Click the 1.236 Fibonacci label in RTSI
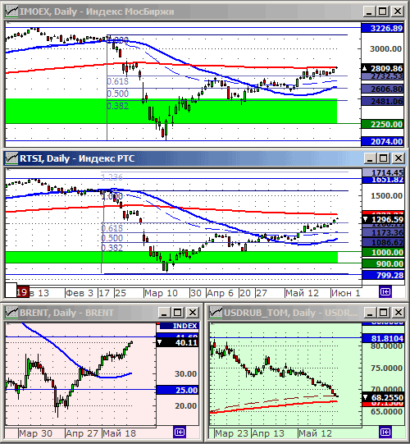The image size is (410, 444). point(112,177)
